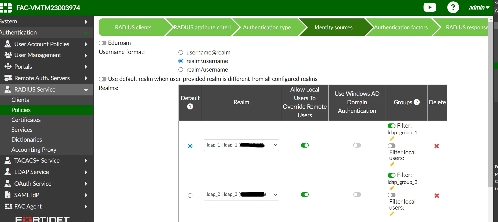This screenshot has height=222, width=498.
Task: Edit the ldap_group_2 filter pencil icon
Action: [392, 188]
